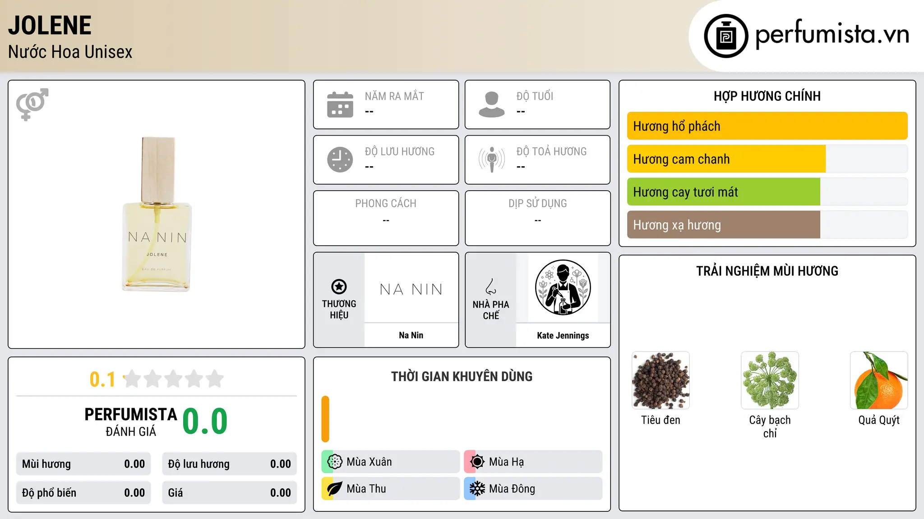Go to the perfumista.vn site name

(x=832, y=34)
